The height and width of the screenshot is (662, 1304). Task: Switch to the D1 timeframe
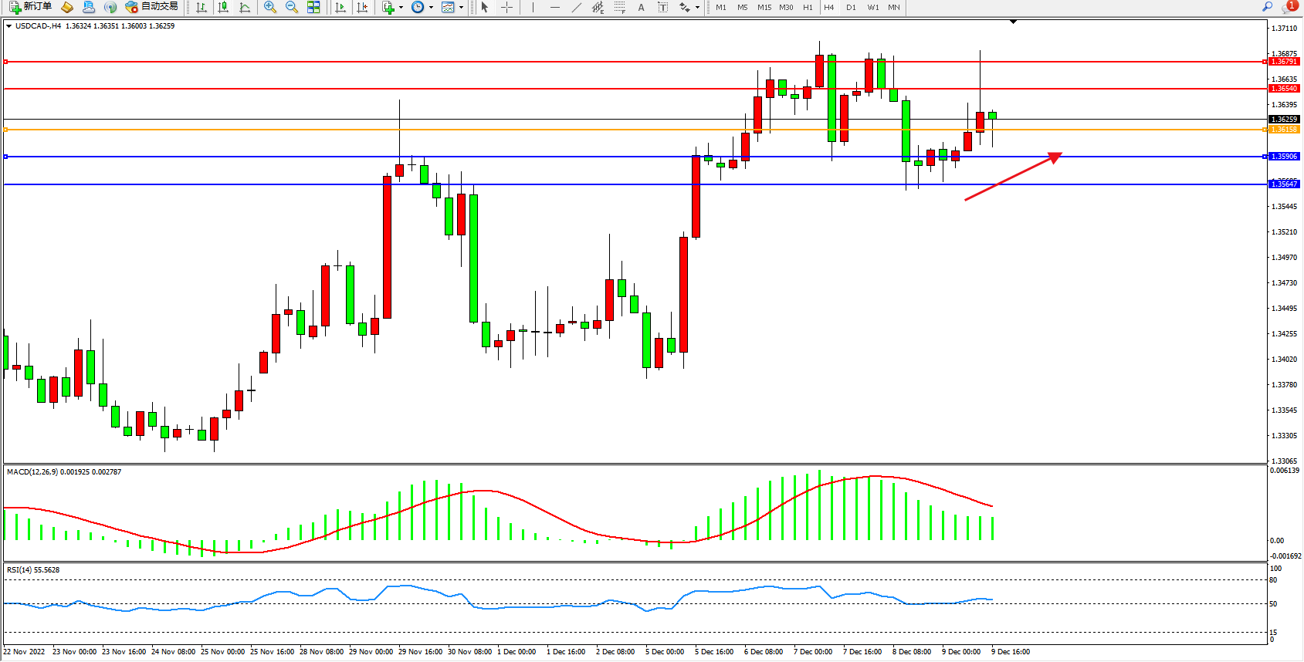pos(851,7)
